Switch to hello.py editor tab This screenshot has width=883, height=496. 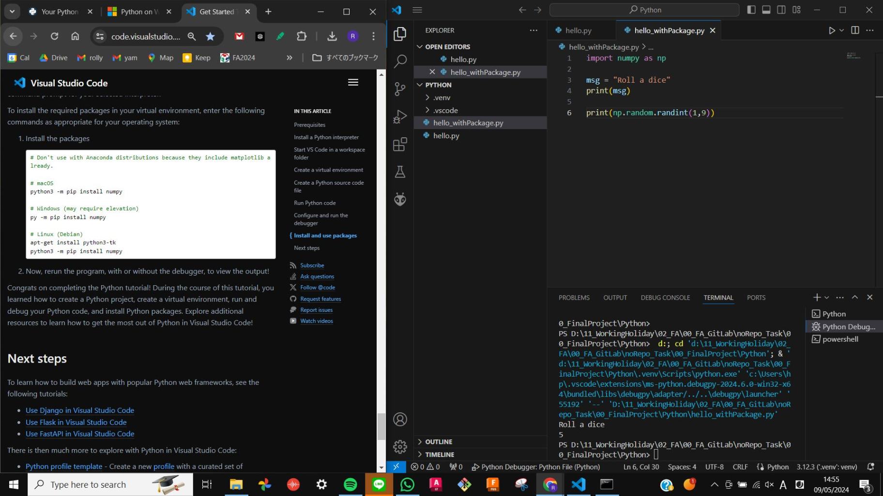578,30
